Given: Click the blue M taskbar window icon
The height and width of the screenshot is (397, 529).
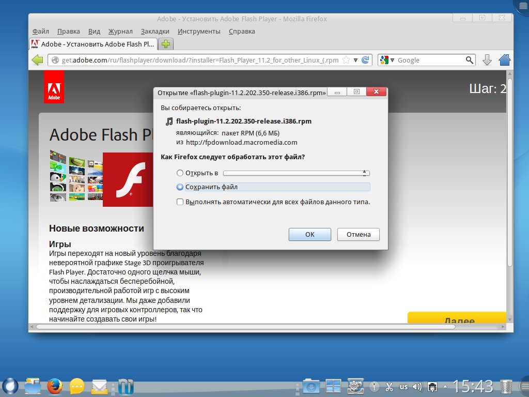Looking at the screenshot, I should tap(126, 387).
